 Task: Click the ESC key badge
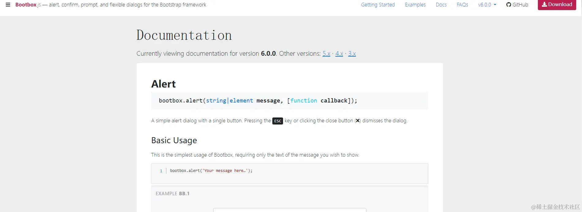pyautogui.click(x=278, y=121)
